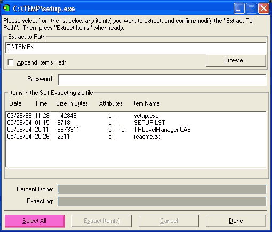
Task: Focus the Extract-to Path text field
Action: click(x=135, y=47)
